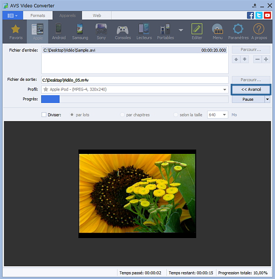Screen dimensions: 275x279
Task: Select the Sony devices icon
Action: tap(101, 31)
